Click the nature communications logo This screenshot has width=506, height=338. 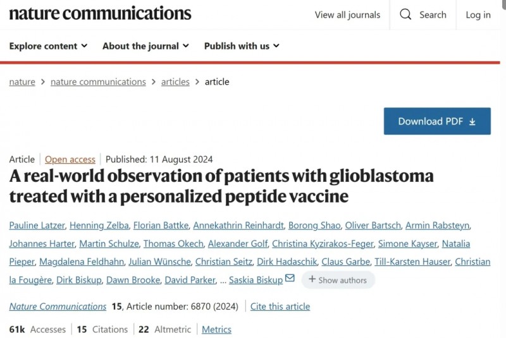coord(100,13)
